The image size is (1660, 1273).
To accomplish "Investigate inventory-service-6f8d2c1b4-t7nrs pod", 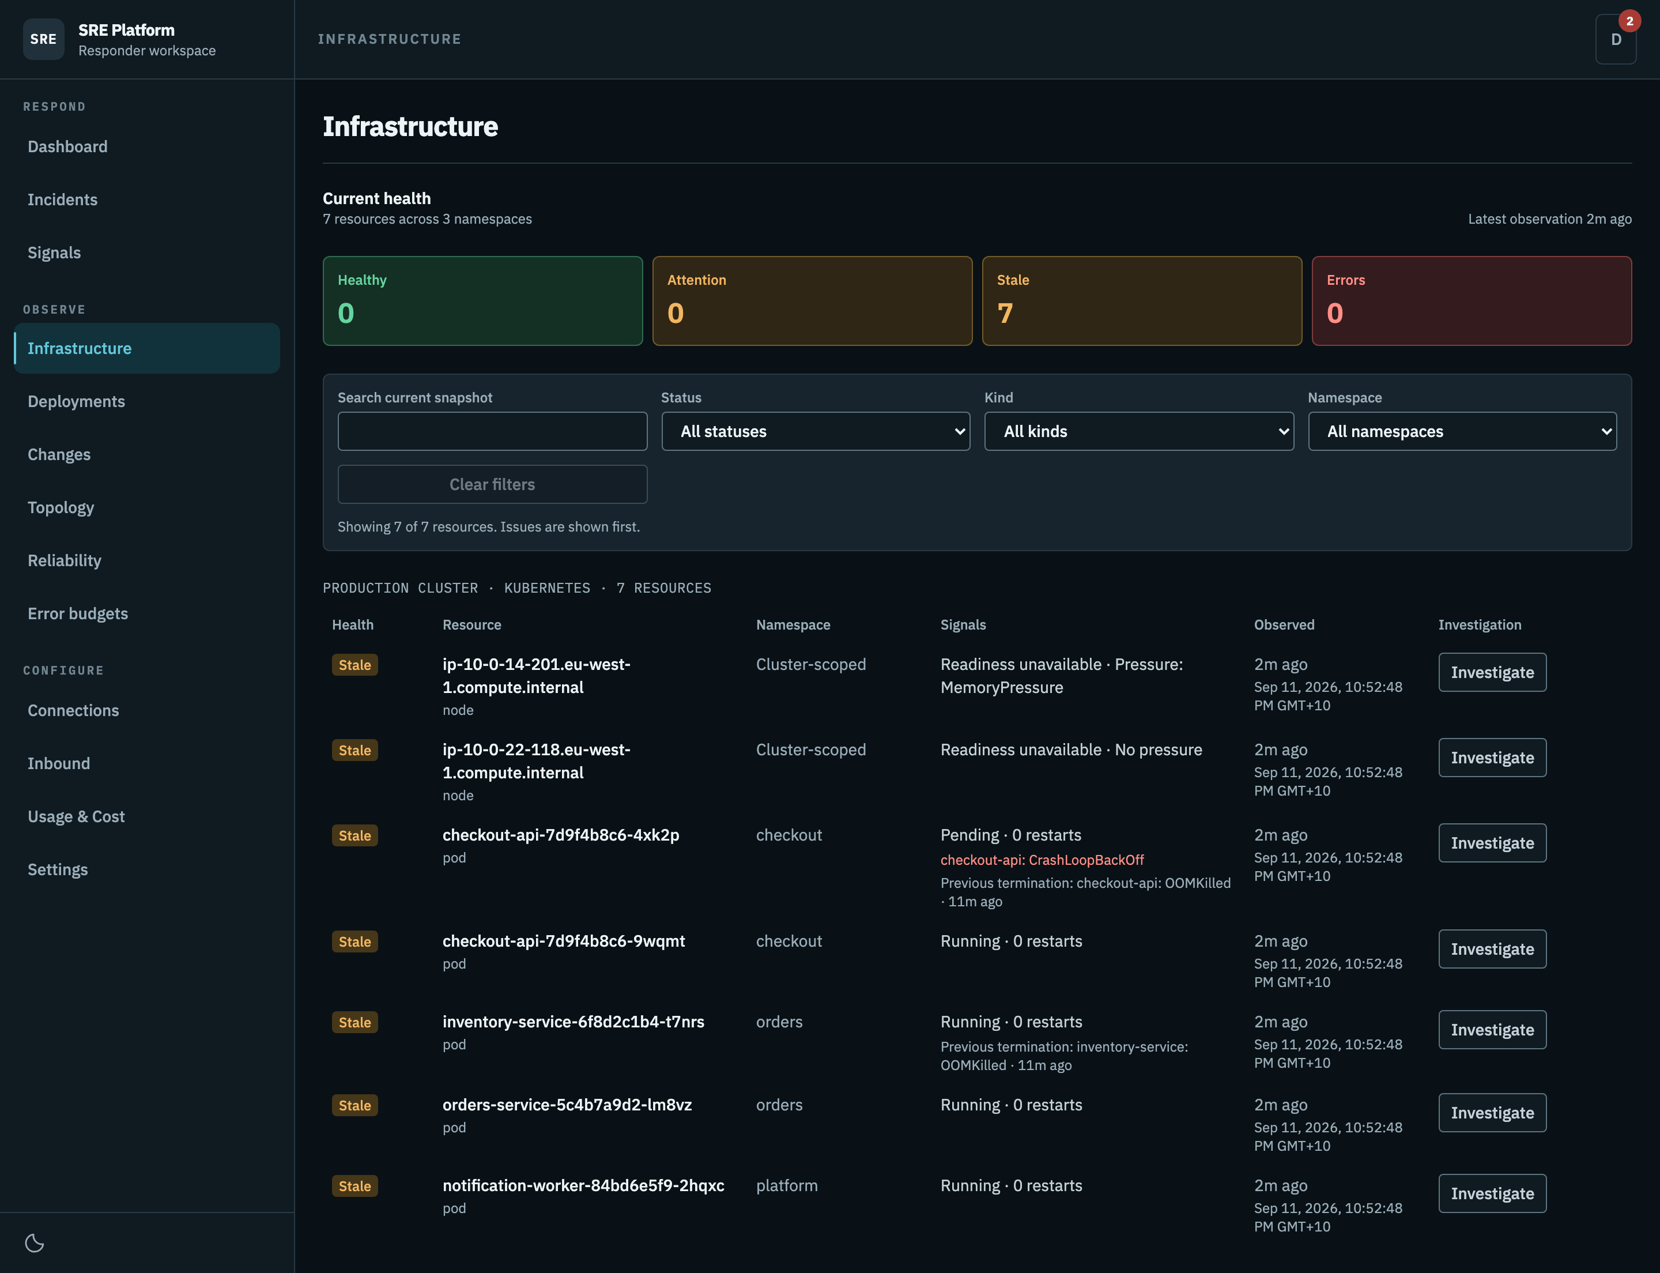I will (x=1492, y=1030).
